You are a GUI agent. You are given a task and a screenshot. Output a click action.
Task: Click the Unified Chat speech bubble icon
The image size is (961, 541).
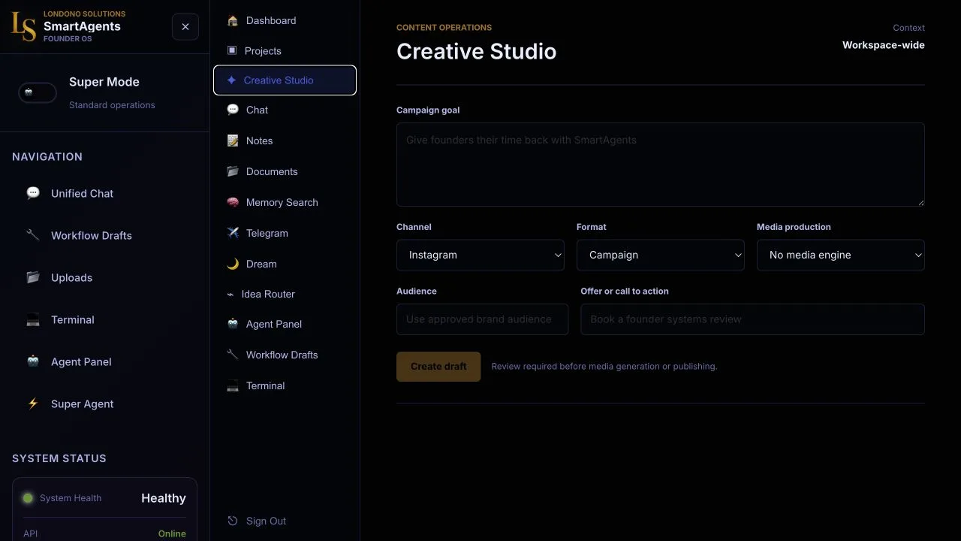33,193
